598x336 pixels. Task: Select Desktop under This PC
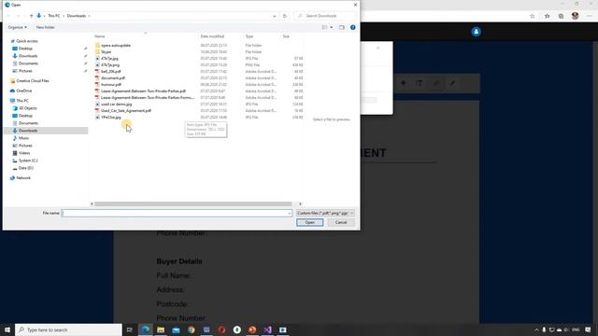click(x=25, y=116)
